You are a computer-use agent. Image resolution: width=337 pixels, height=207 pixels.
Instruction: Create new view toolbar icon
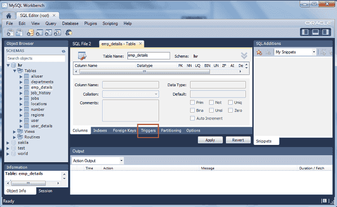48,32
